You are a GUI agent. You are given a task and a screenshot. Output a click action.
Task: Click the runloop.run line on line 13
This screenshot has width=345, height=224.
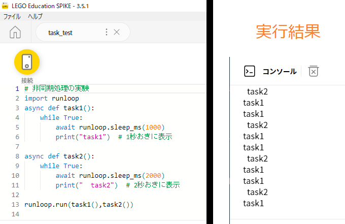79,205
